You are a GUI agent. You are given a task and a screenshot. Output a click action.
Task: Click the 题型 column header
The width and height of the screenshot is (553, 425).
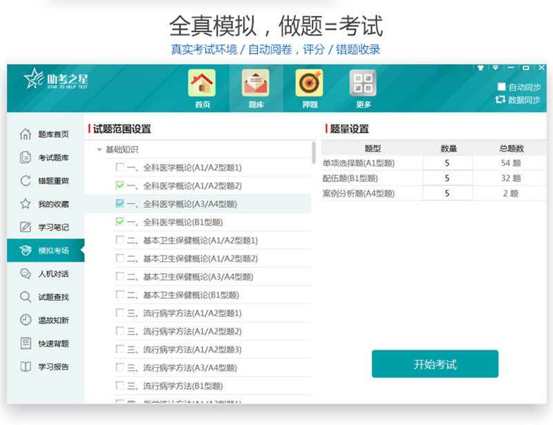point(373,148)
